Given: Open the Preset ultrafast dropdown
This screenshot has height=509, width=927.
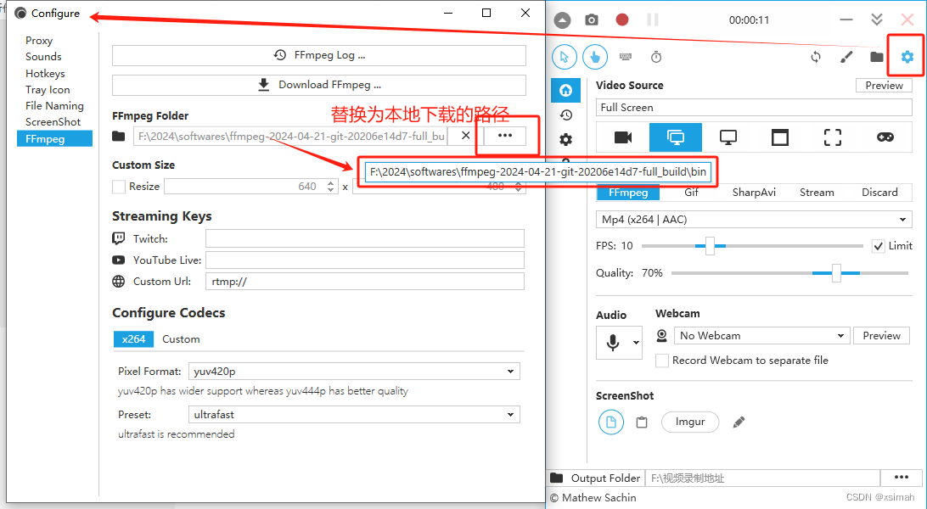Looking at the screenshot, I should [x=354, y=415].
